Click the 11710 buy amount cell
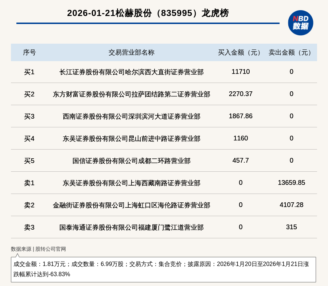This screenshot has height=286, width=328. coord(241,72)
